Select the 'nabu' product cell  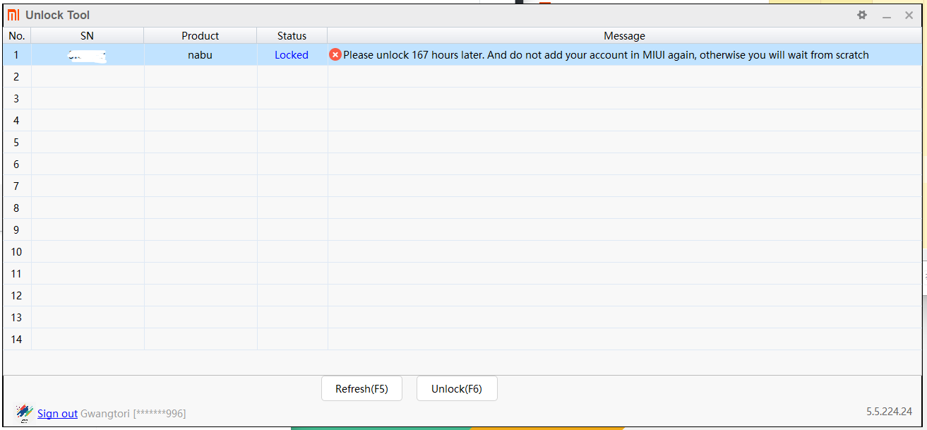(201, 54)
